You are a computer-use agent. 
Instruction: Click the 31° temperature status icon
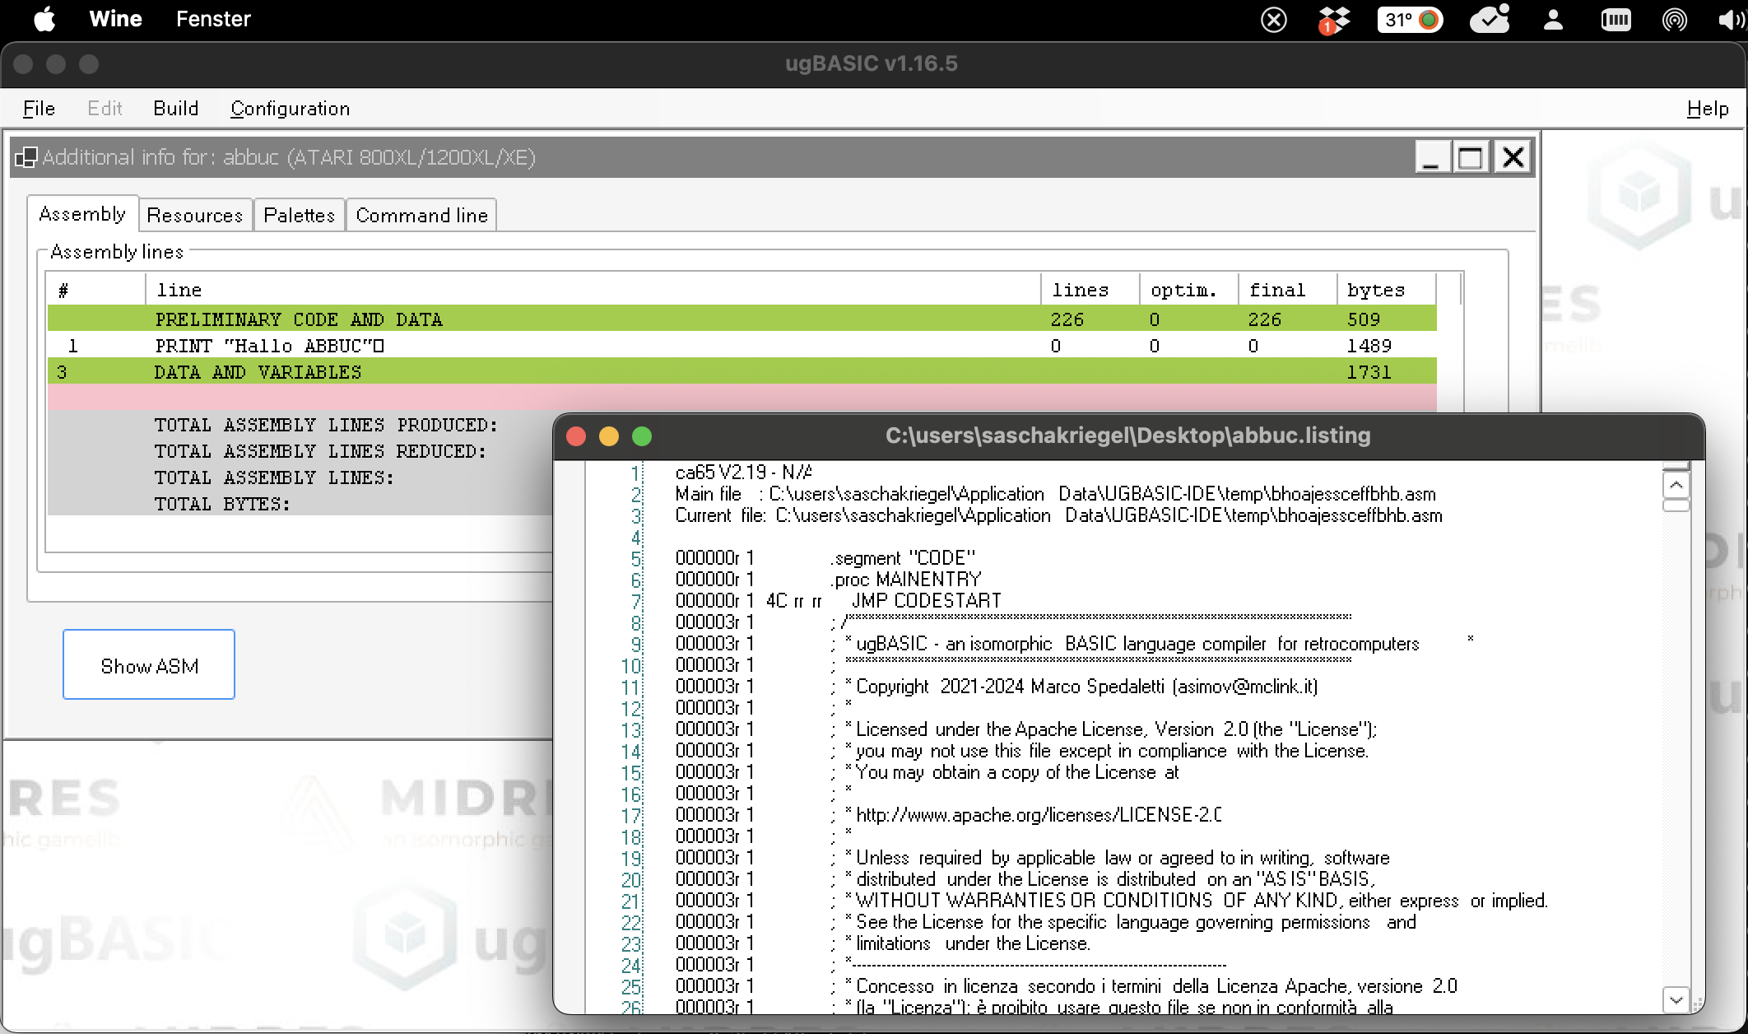(1410, 19)
